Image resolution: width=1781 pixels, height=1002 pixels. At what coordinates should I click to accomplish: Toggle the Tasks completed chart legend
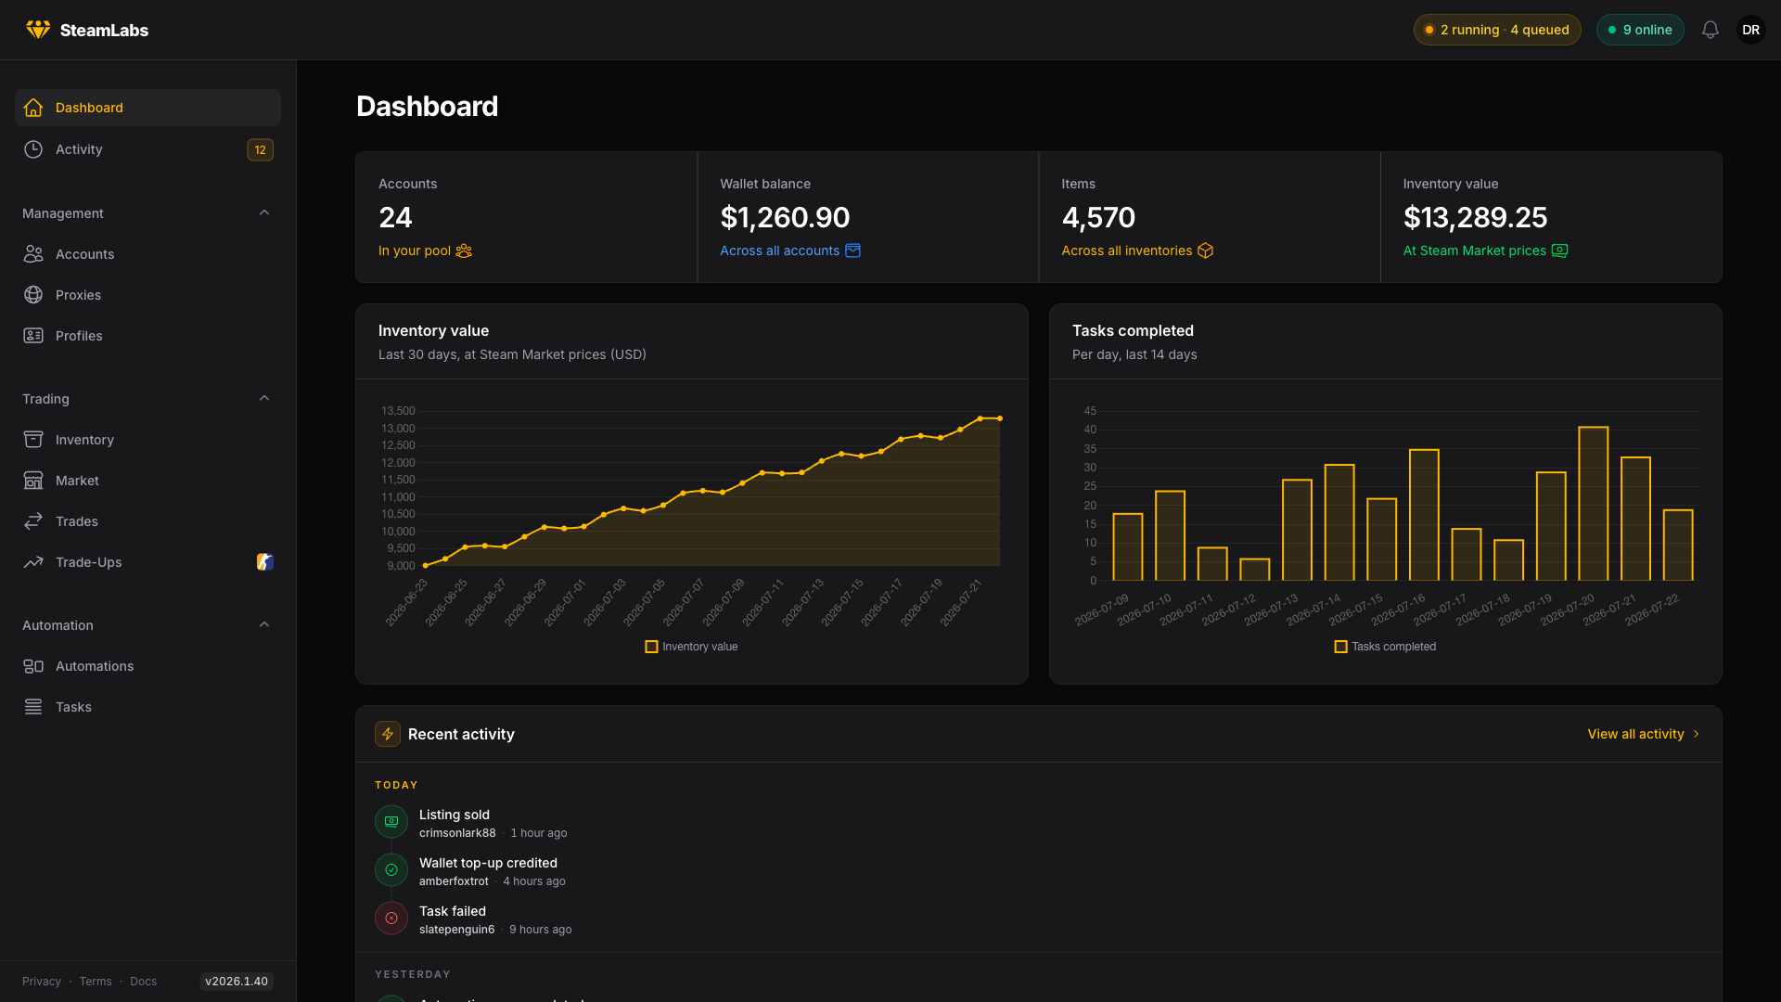[1385, 647]
